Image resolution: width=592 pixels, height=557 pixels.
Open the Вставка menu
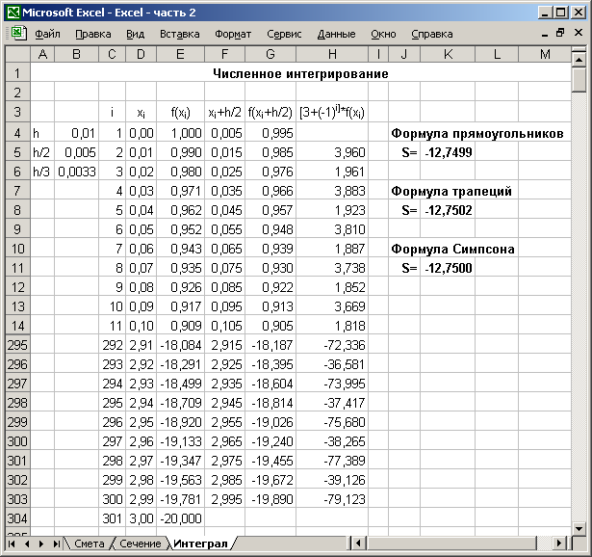180,34
